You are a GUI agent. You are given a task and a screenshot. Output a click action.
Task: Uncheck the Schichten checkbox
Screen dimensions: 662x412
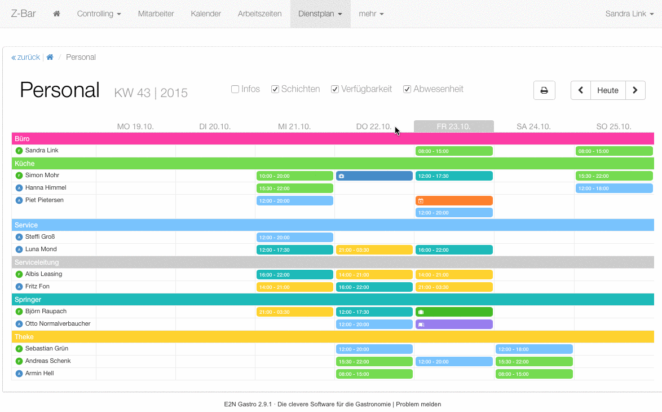click(275, 89)
